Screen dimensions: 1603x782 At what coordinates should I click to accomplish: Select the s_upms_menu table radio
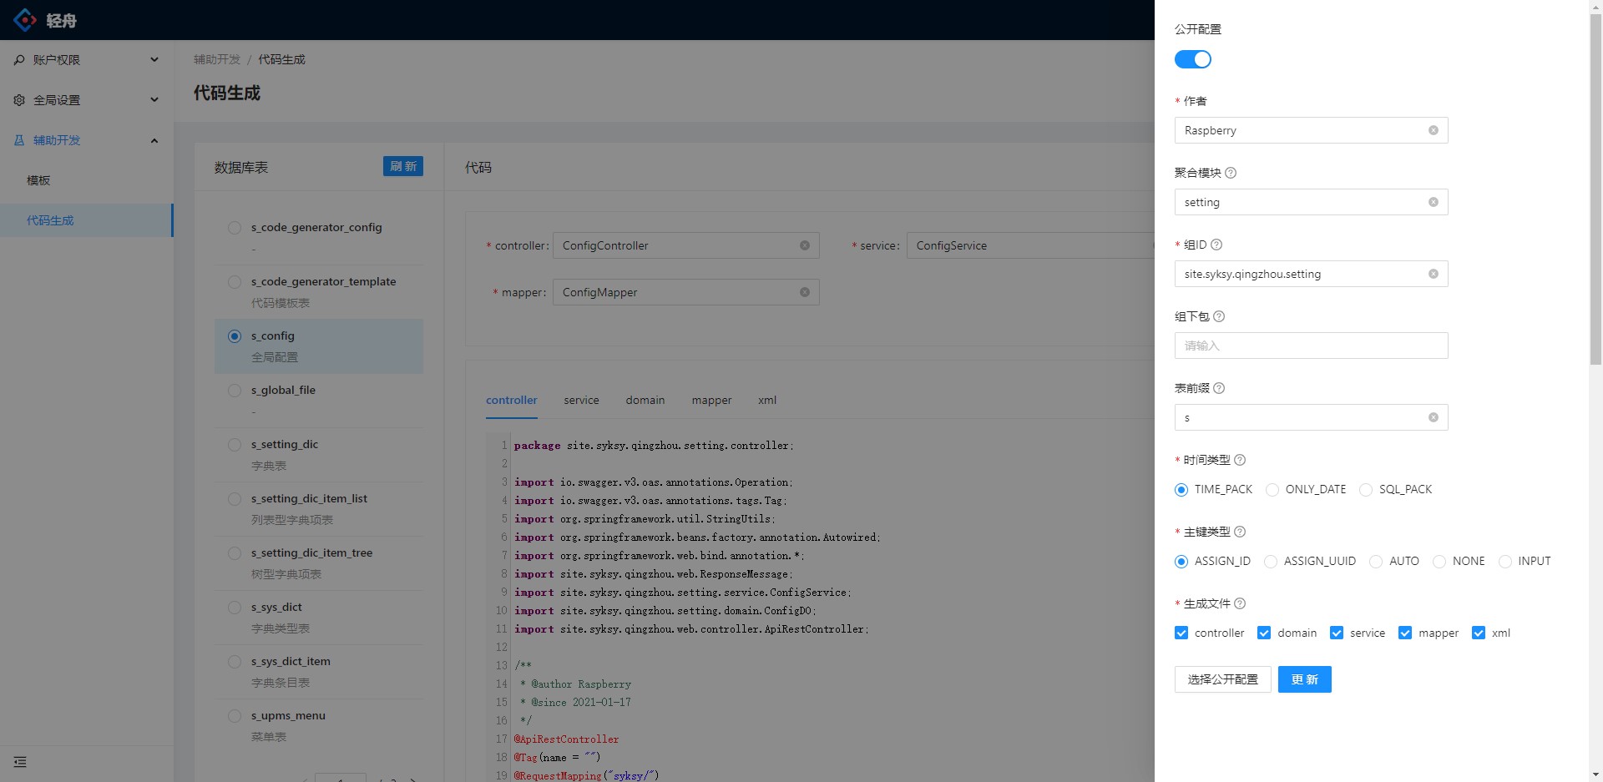235,716
